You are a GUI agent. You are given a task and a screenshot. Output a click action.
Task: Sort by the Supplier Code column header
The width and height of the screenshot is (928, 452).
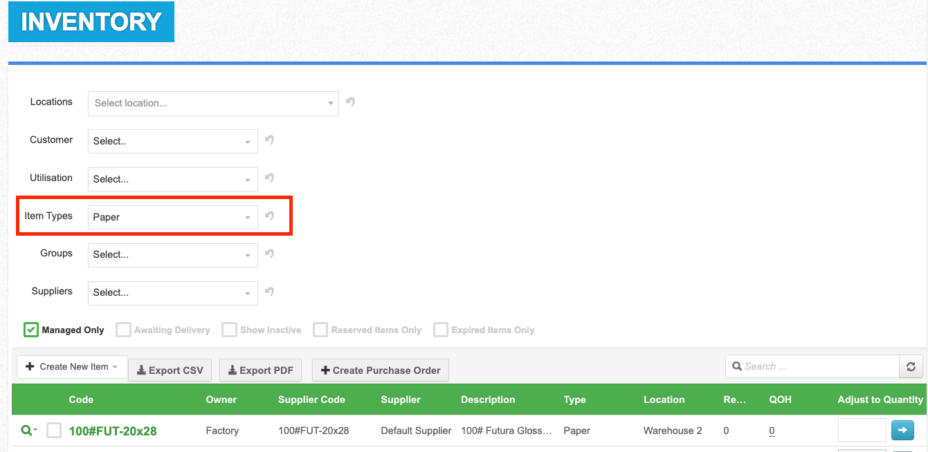click(x=311, y=399)
